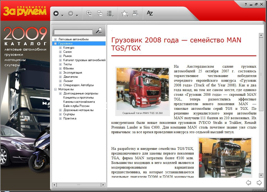Open Спецраздел. Автобусы tree item

click(78, 85)
